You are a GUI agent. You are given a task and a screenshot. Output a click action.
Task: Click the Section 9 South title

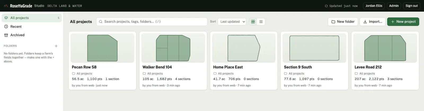coord(298,67)
